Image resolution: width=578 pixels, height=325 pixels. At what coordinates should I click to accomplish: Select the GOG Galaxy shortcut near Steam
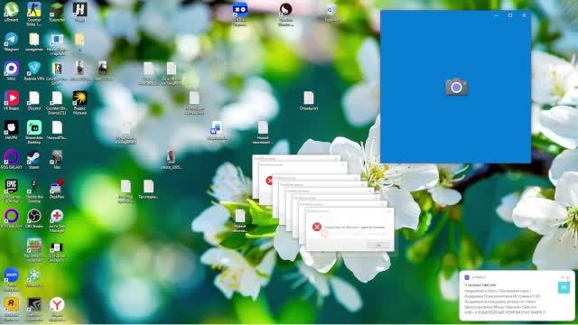[x=11, y=157]
